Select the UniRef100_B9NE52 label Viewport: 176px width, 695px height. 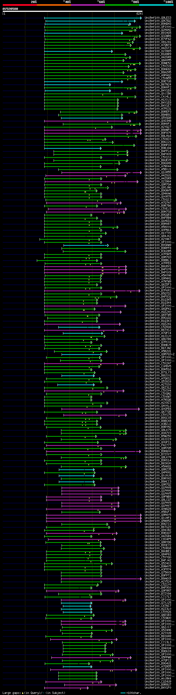pyautogui.click(x=158, y=63)
